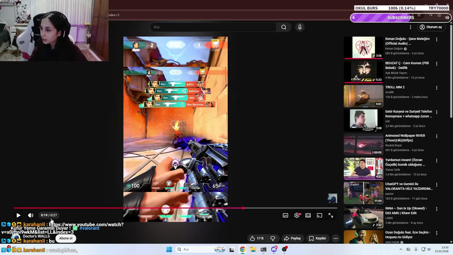Open OBS Studio from the taskbar
The image size is (453, 255).
284,250
